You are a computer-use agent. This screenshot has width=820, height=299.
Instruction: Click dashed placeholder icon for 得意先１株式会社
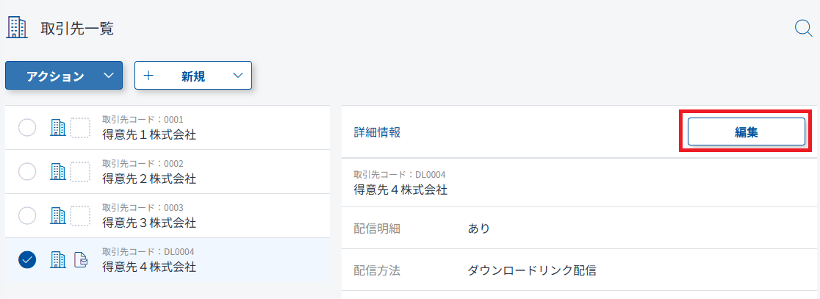point(80,128)
